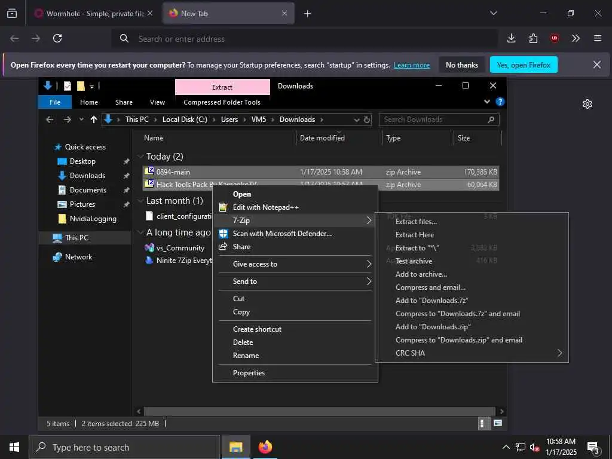Close the Wormhole tab

(x=150, y=13)
